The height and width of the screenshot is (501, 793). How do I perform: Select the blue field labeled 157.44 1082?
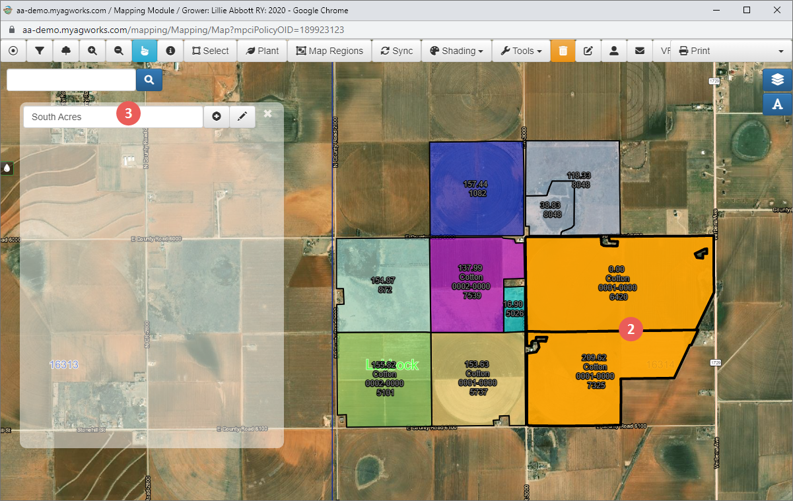476,189
